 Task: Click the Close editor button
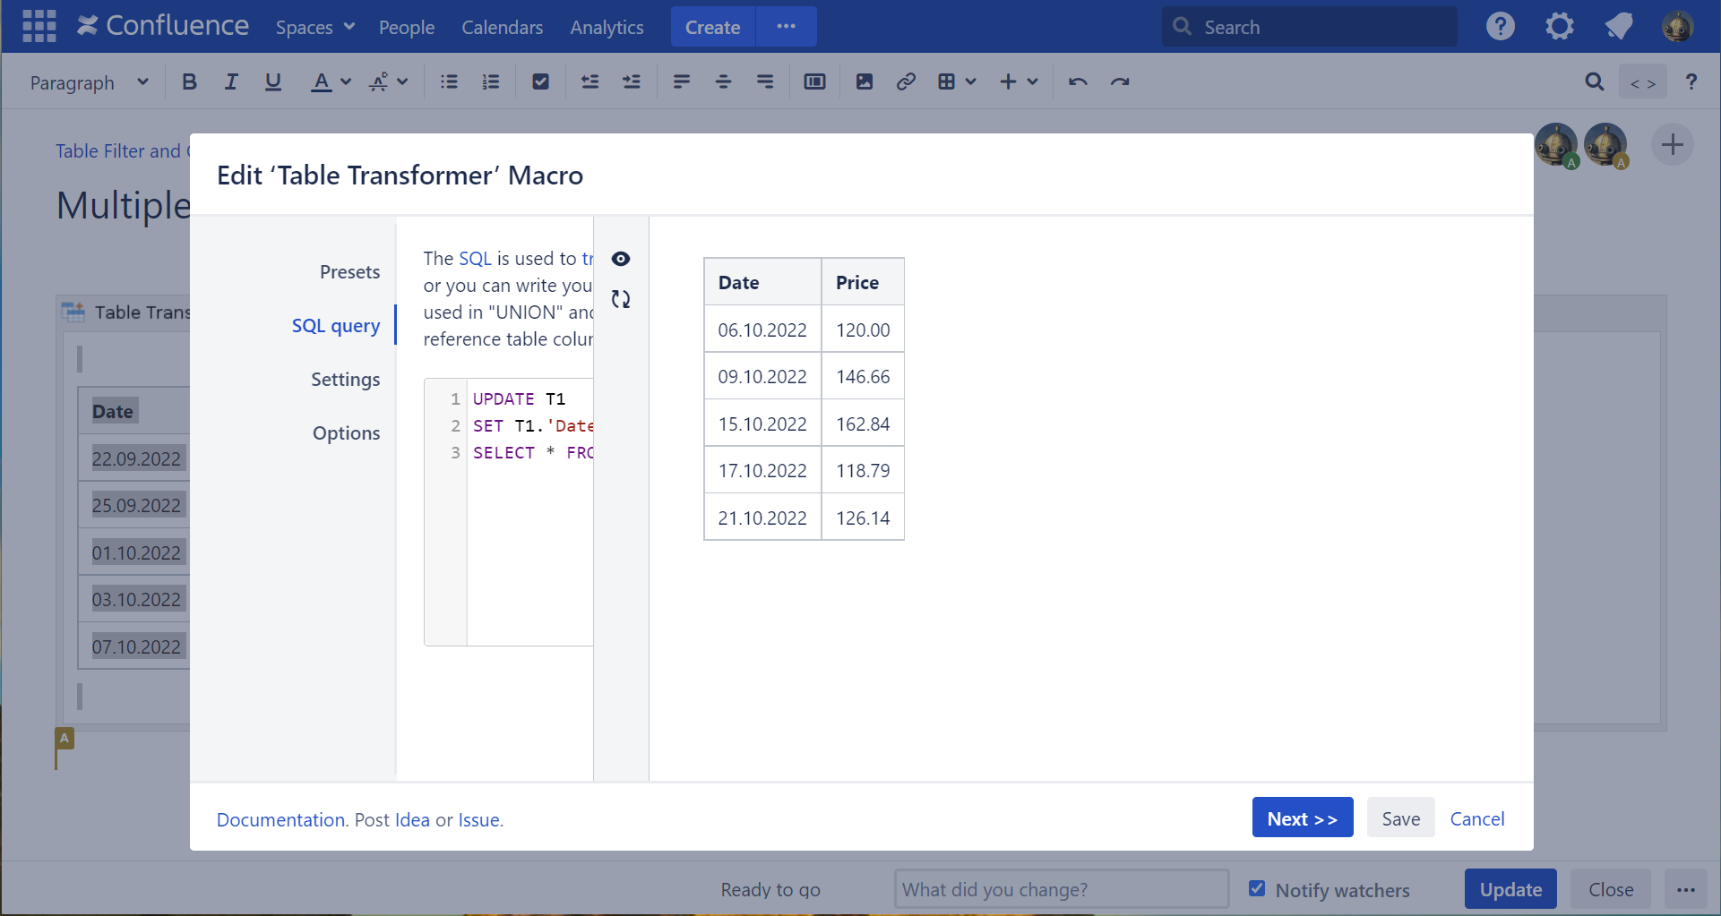[1611, 889]
